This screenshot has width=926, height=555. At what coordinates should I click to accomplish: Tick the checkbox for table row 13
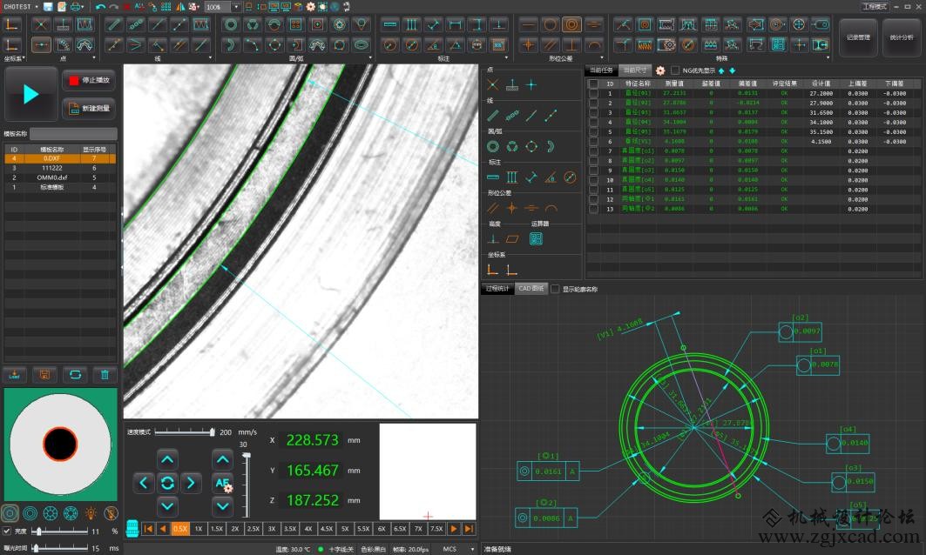pos(593,209)
